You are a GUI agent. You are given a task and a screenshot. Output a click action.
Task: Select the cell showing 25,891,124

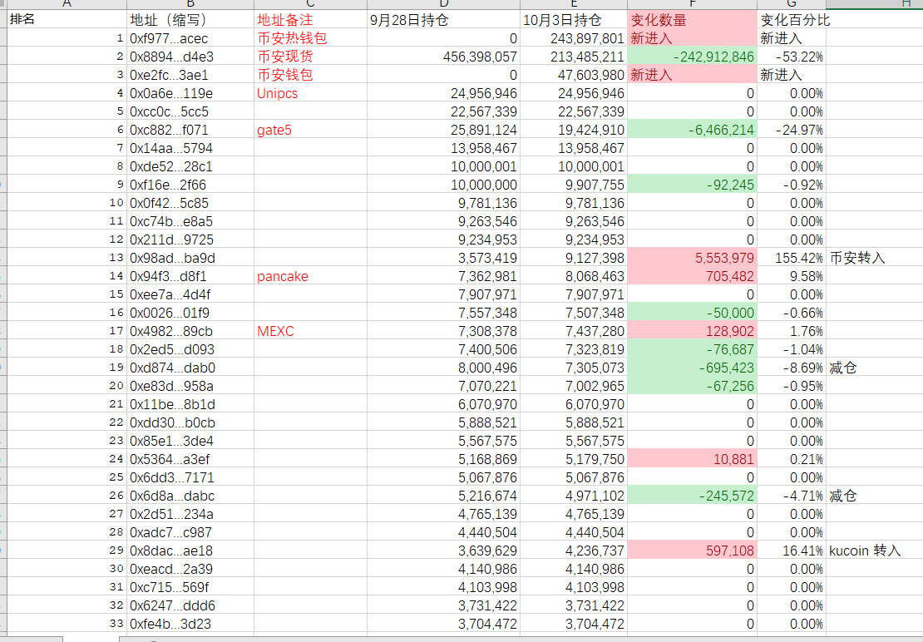click(443, 130)
